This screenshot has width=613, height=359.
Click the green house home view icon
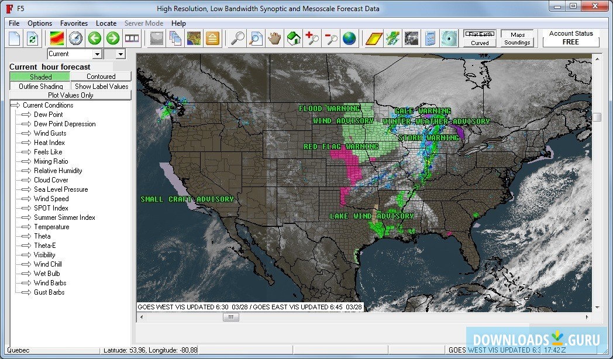(294, 38)
